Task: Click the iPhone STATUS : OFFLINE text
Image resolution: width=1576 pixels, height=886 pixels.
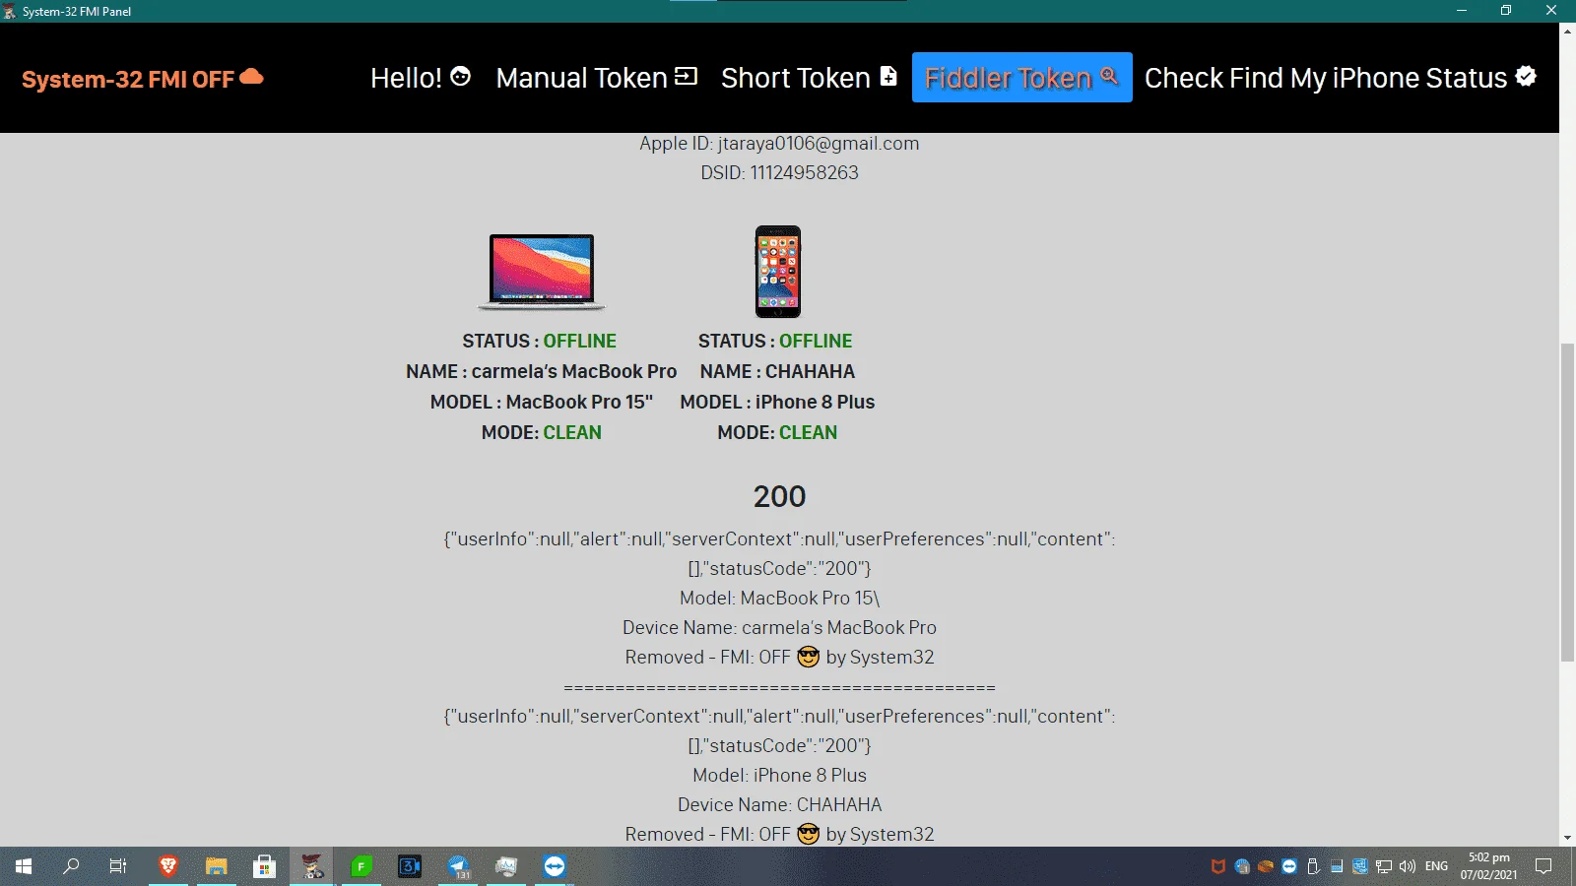Action: [775, 341]
